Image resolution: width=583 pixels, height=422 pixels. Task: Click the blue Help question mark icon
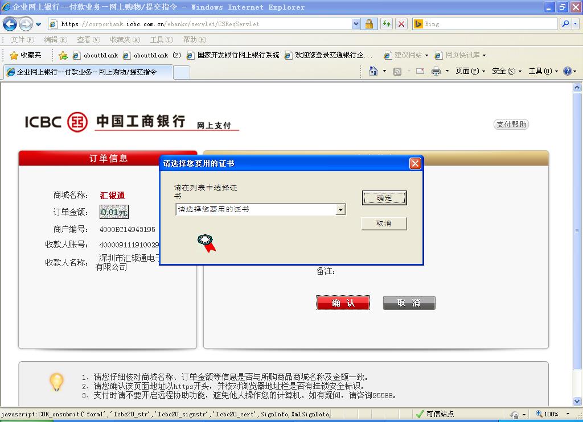pyautogui.click(x=568, y=71)
